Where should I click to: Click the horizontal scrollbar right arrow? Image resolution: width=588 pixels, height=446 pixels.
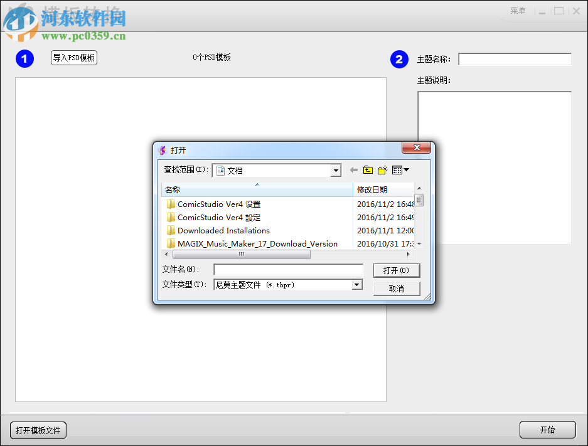[407, 253]
